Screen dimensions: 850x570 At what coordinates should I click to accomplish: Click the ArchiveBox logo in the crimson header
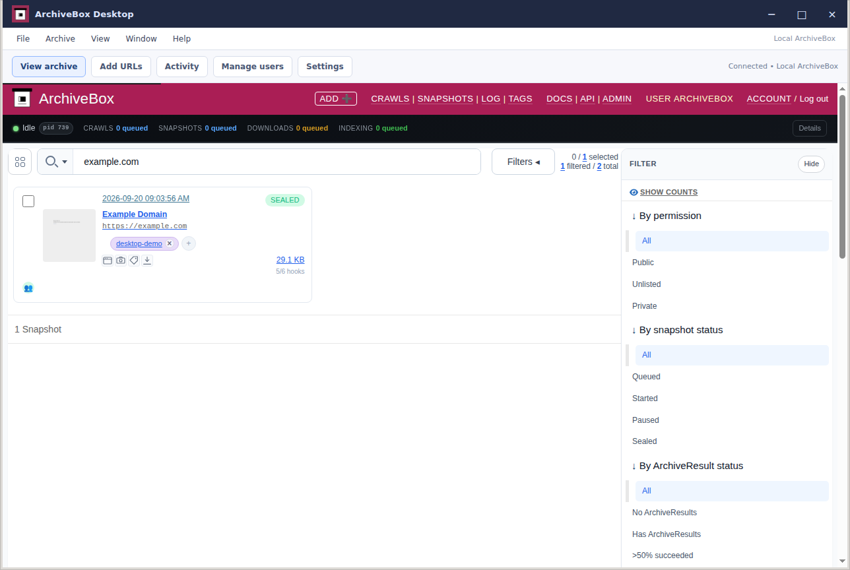click(22, 98)
